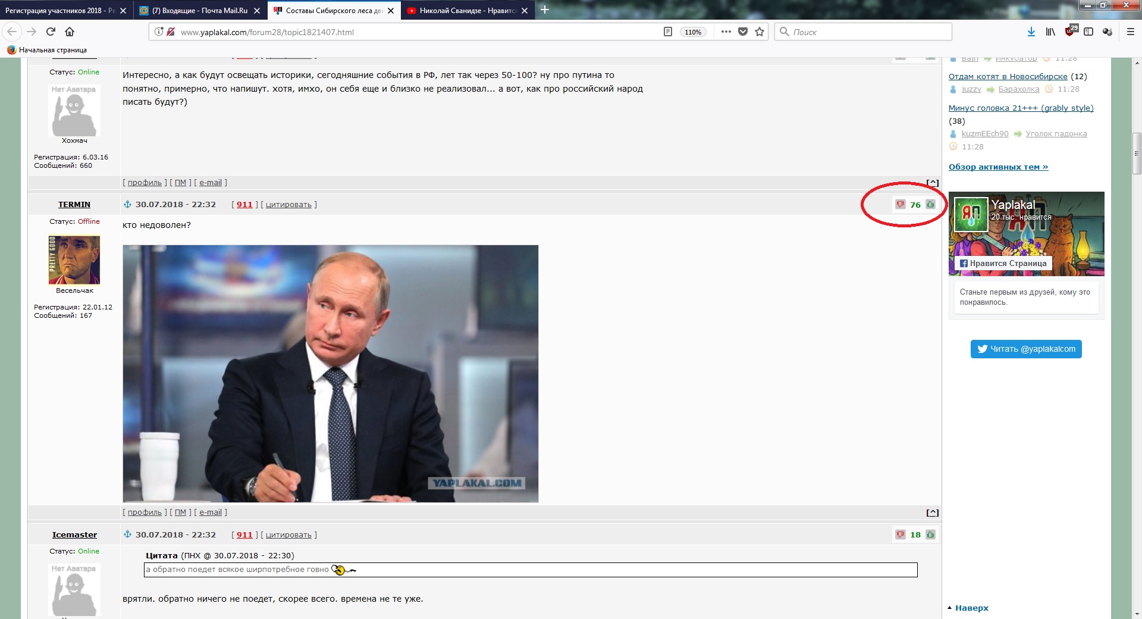
Task: Click the page vertical scrollbar thumb
Action: pos(1137,154)
